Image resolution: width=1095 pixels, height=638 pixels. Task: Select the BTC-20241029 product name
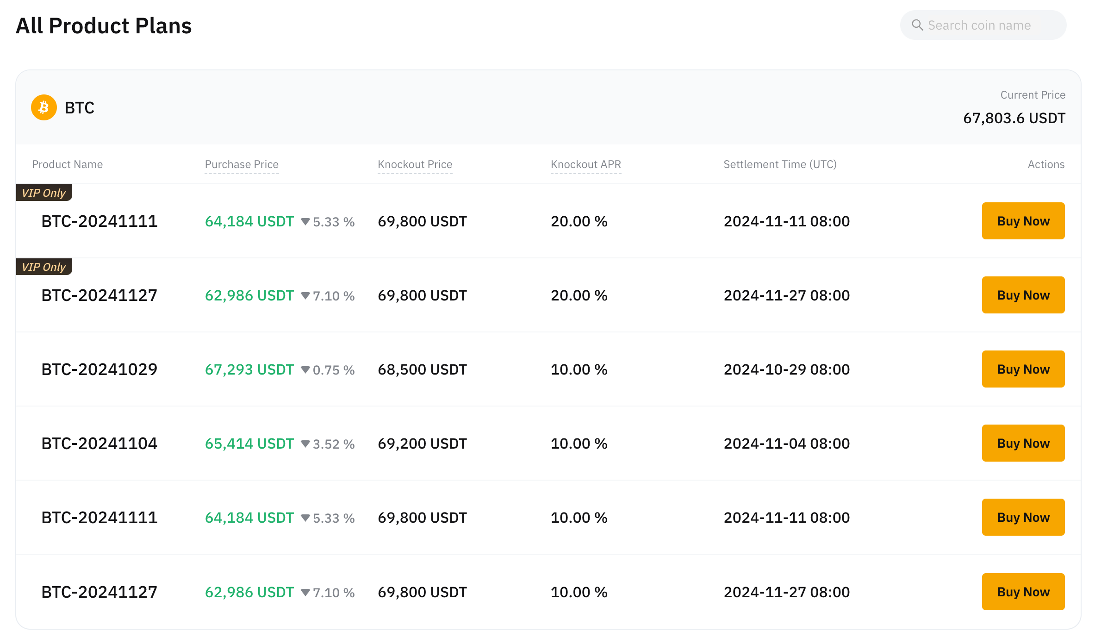pos(100,369)
